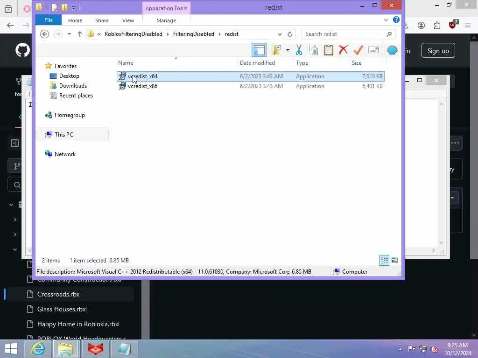The width and height of the screenshot is (478, 358).
Task: Click Explorer Back navigation button
Action: (x=44, y=34)
